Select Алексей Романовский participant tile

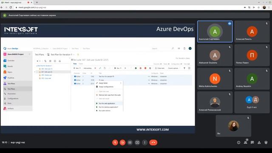pyautogui.click(x=215, y=102)
